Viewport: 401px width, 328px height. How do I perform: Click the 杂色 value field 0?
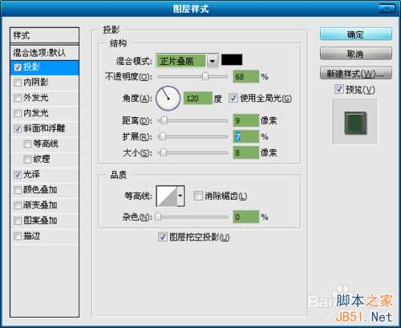click(246, 217)
